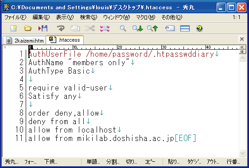Click the アウト... status bar button

[x=213, y=162]
